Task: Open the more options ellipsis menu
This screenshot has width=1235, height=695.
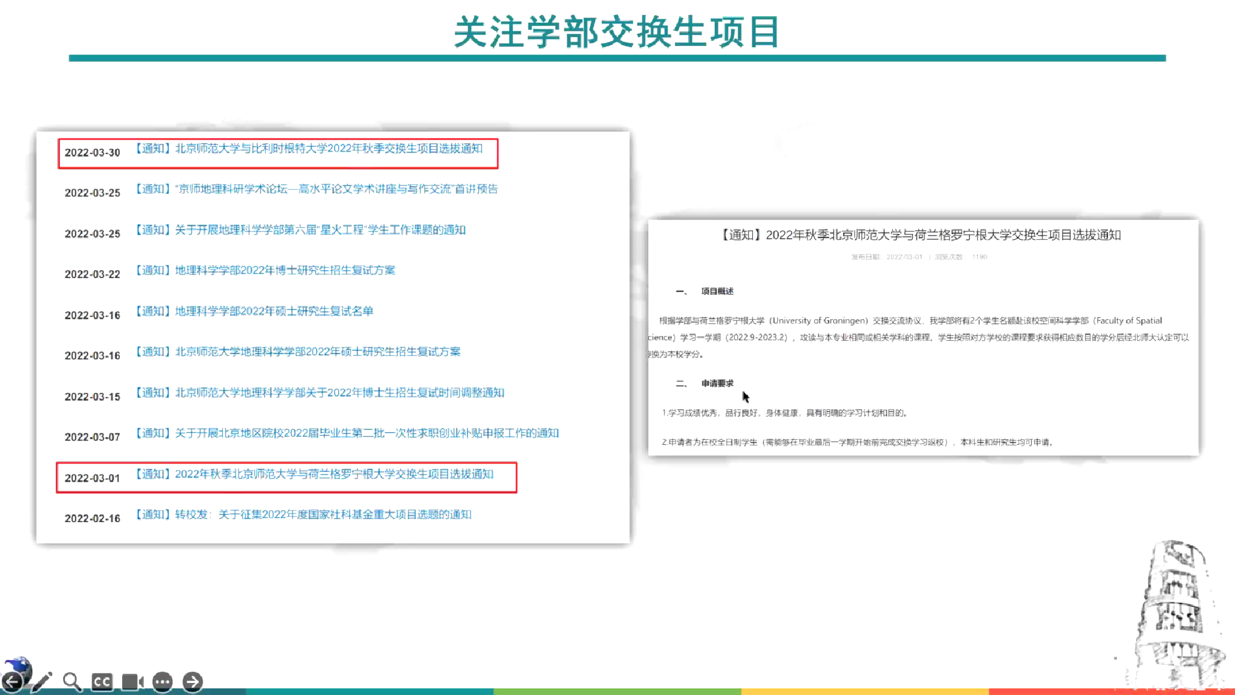Action: point(162,682)
